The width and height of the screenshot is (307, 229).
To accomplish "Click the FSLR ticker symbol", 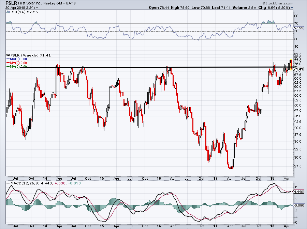I will click(11, 3).
